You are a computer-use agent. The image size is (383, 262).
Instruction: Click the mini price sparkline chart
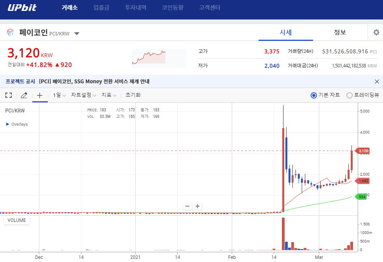coord(159,58)
